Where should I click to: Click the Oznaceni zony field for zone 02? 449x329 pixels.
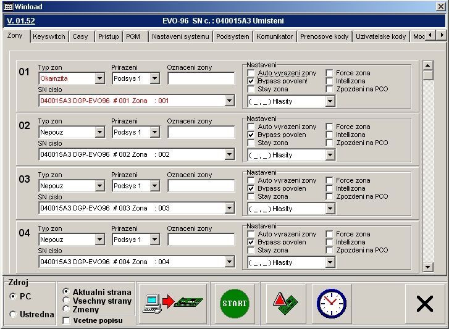pyautogui.click(x=201, y=132)
